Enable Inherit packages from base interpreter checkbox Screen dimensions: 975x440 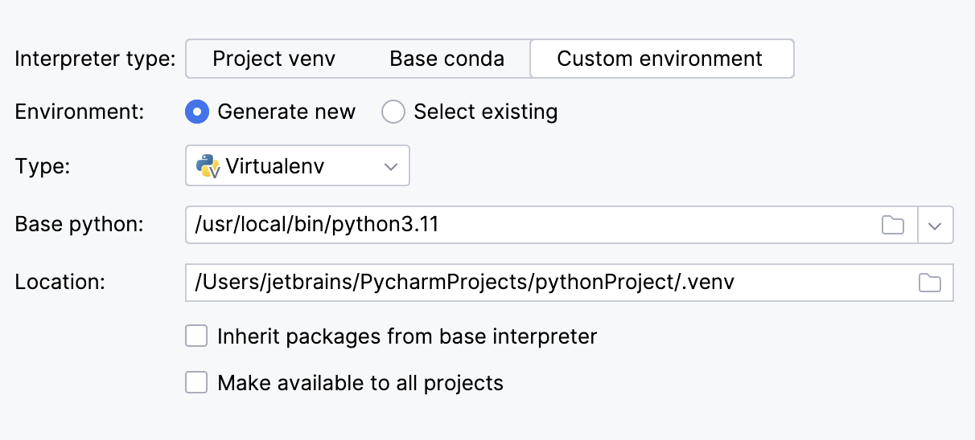click(x=197, y=336)
